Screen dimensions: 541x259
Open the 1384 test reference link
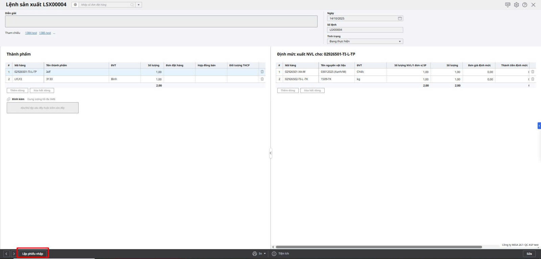pos(31,33)
